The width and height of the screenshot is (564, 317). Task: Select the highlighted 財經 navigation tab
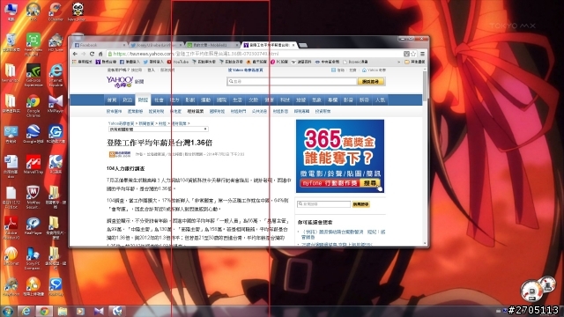143,100
